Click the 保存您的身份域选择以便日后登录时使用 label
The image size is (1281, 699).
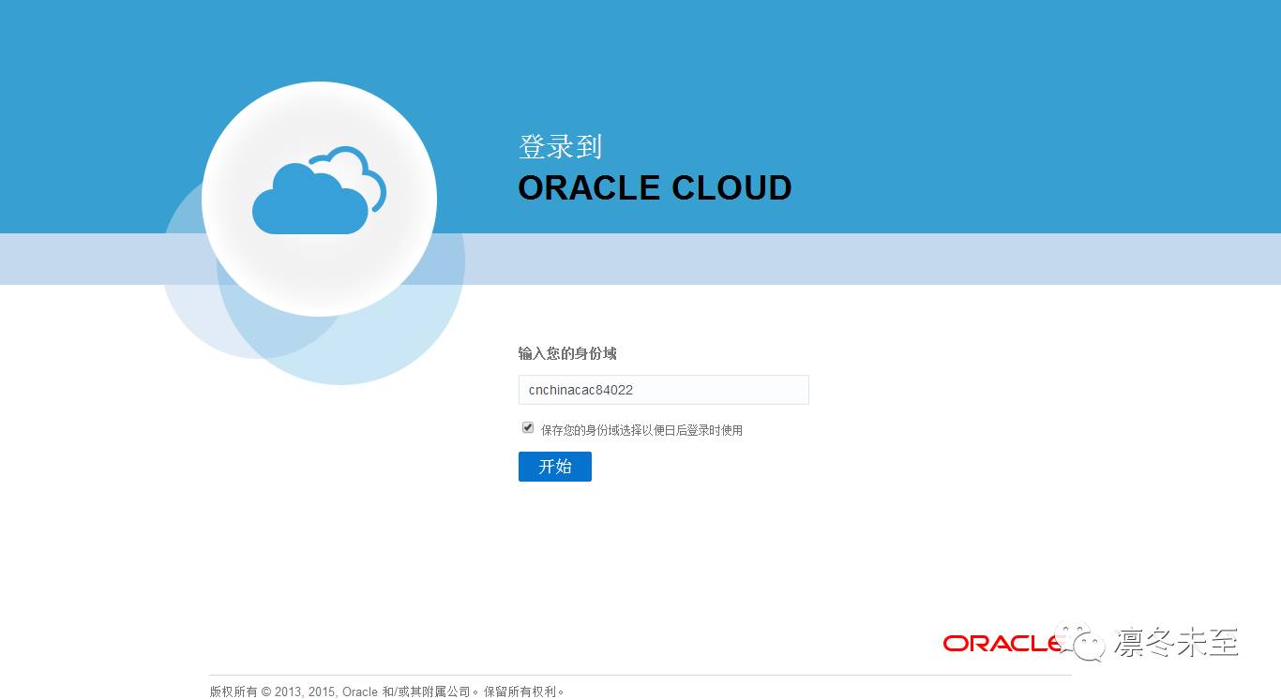pos(641,430)
